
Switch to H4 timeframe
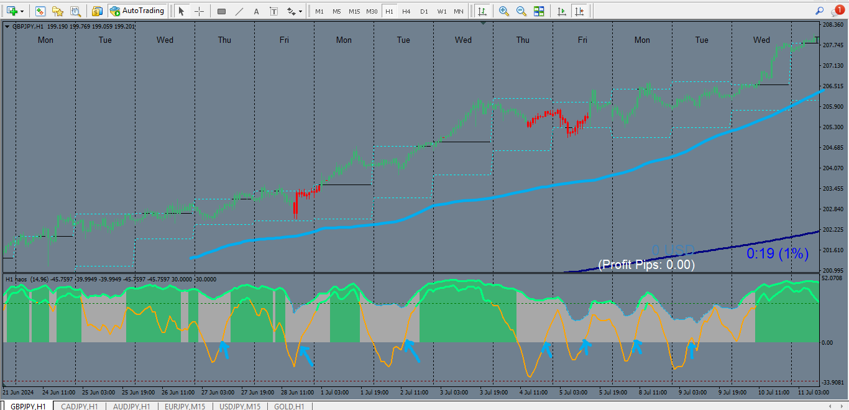(406, 11)
